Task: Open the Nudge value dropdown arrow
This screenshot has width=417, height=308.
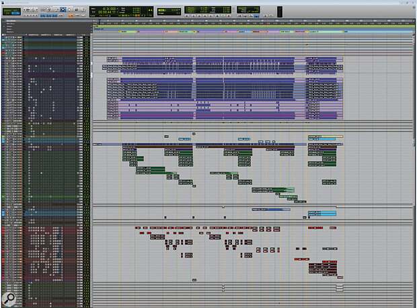Action: tap(180, 13)
